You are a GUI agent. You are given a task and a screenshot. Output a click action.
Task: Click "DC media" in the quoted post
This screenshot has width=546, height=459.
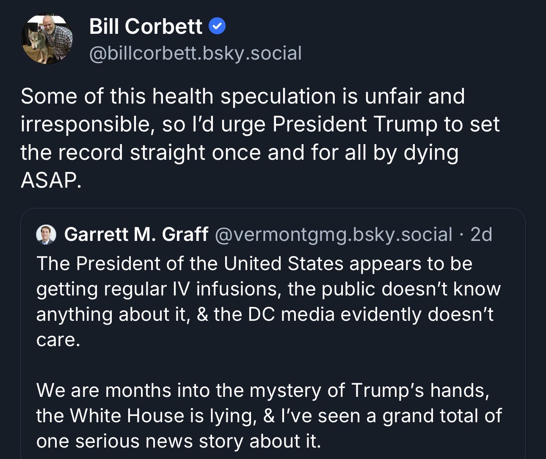pos(291,315)
